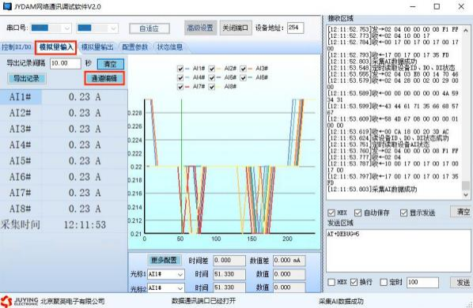This screenshot has height=308, width=473.
Task: Click the log line 读设备ID、DO、DI状态成功
Action: coord(388,138)
